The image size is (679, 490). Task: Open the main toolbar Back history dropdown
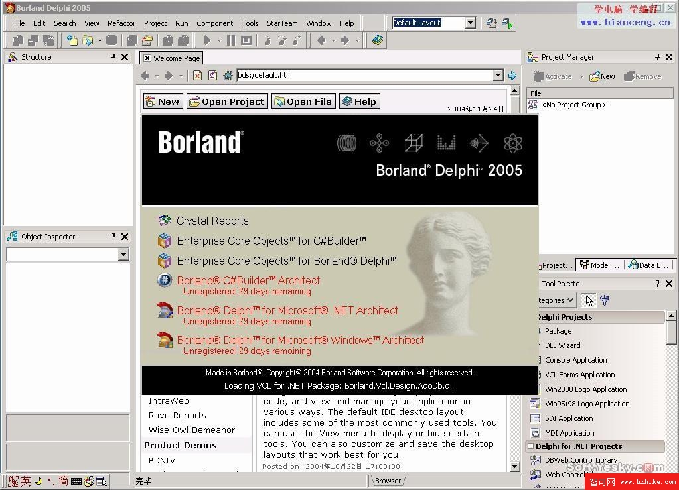[333, 40]
